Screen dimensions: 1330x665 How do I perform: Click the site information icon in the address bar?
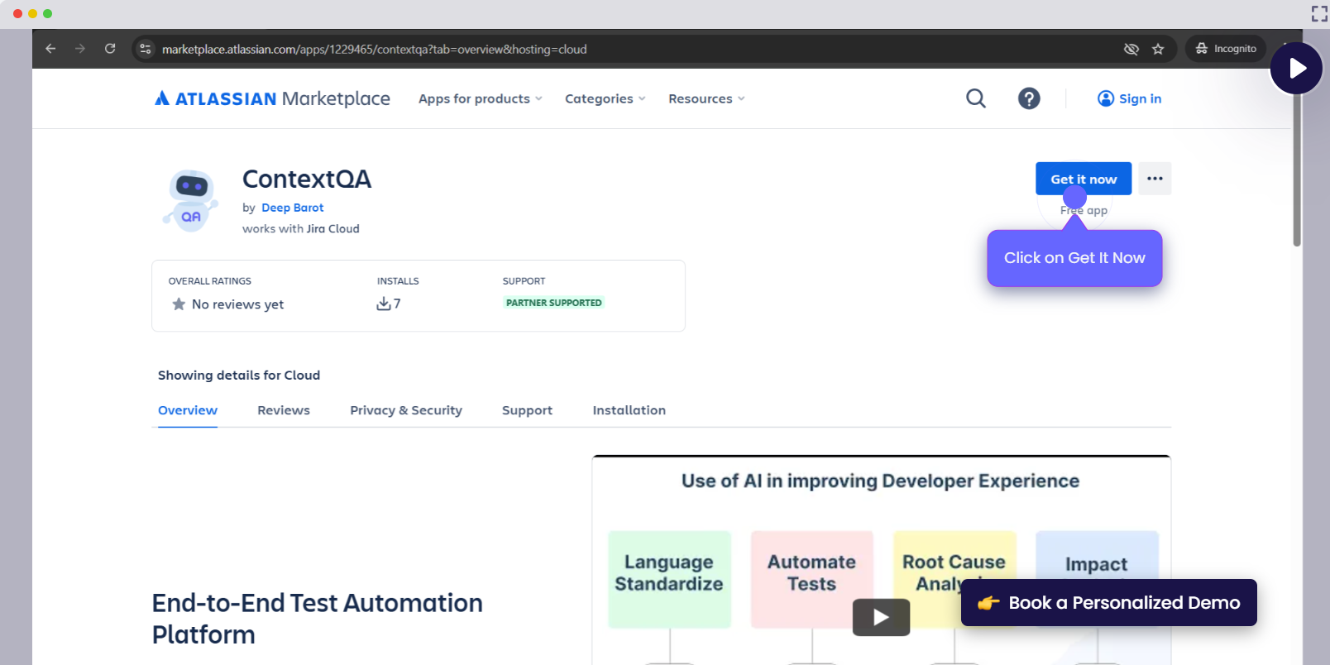[x=146, y=49]
